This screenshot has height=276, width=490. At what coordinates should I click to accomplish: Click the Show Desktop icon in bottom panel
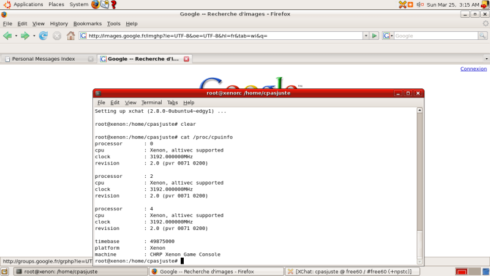(x=4, y=271)
